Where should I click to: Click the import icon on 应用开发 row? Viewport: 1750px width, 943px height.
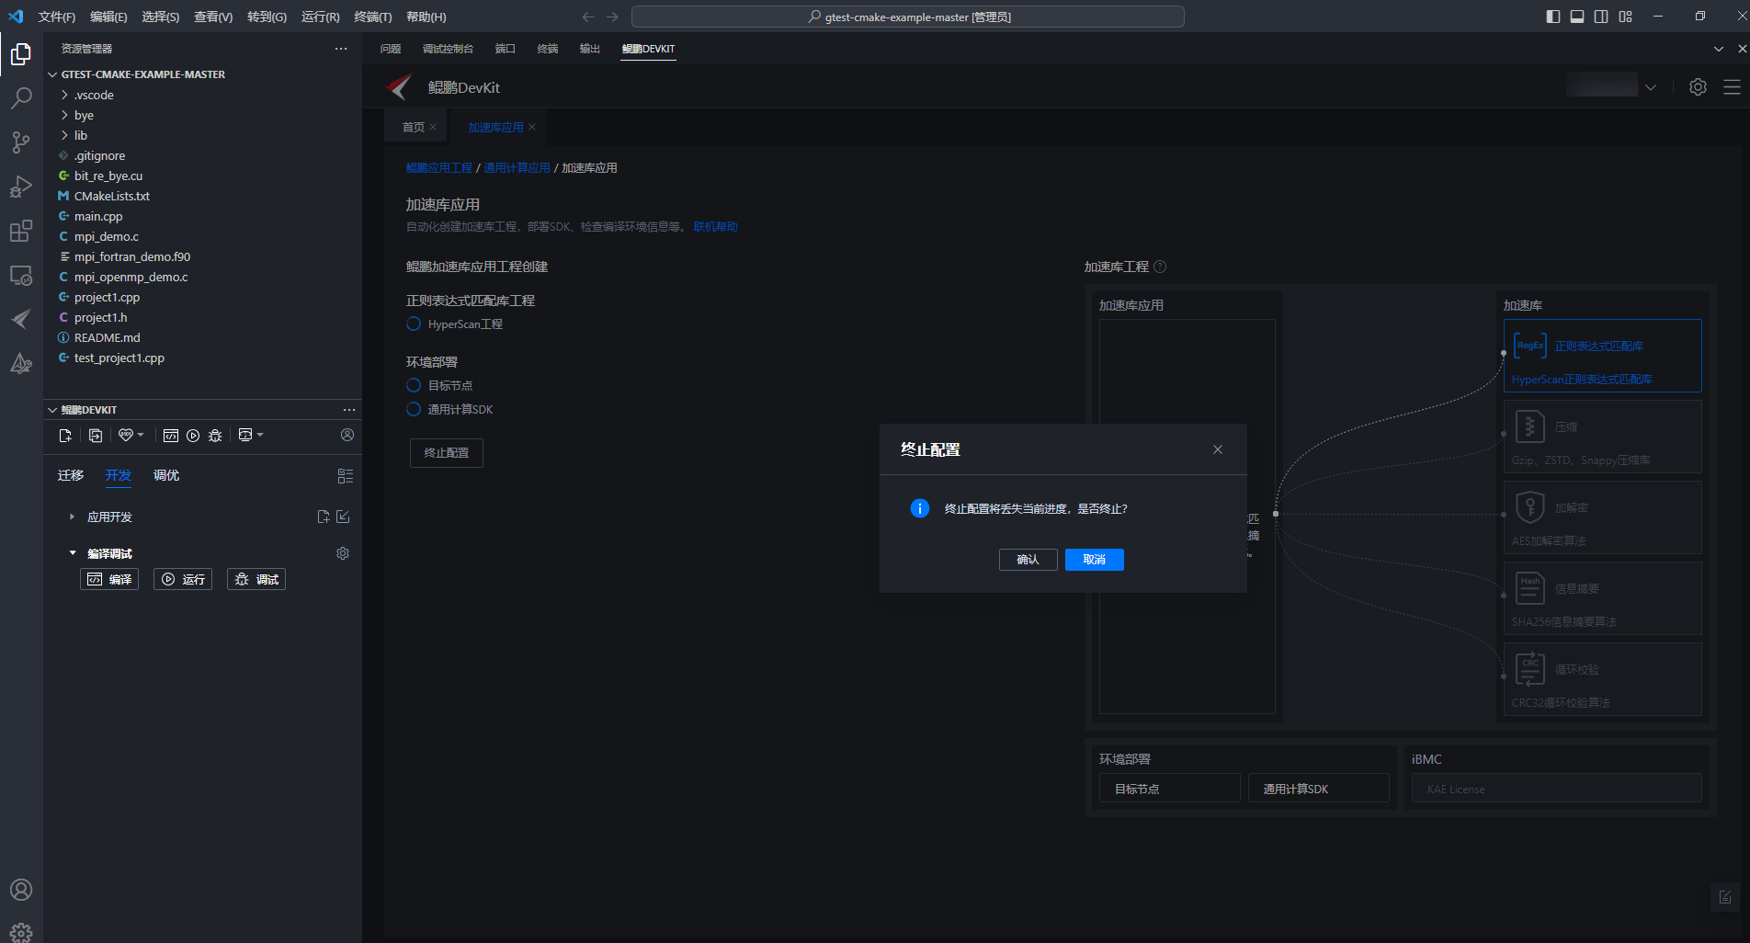tap(343, 517)
